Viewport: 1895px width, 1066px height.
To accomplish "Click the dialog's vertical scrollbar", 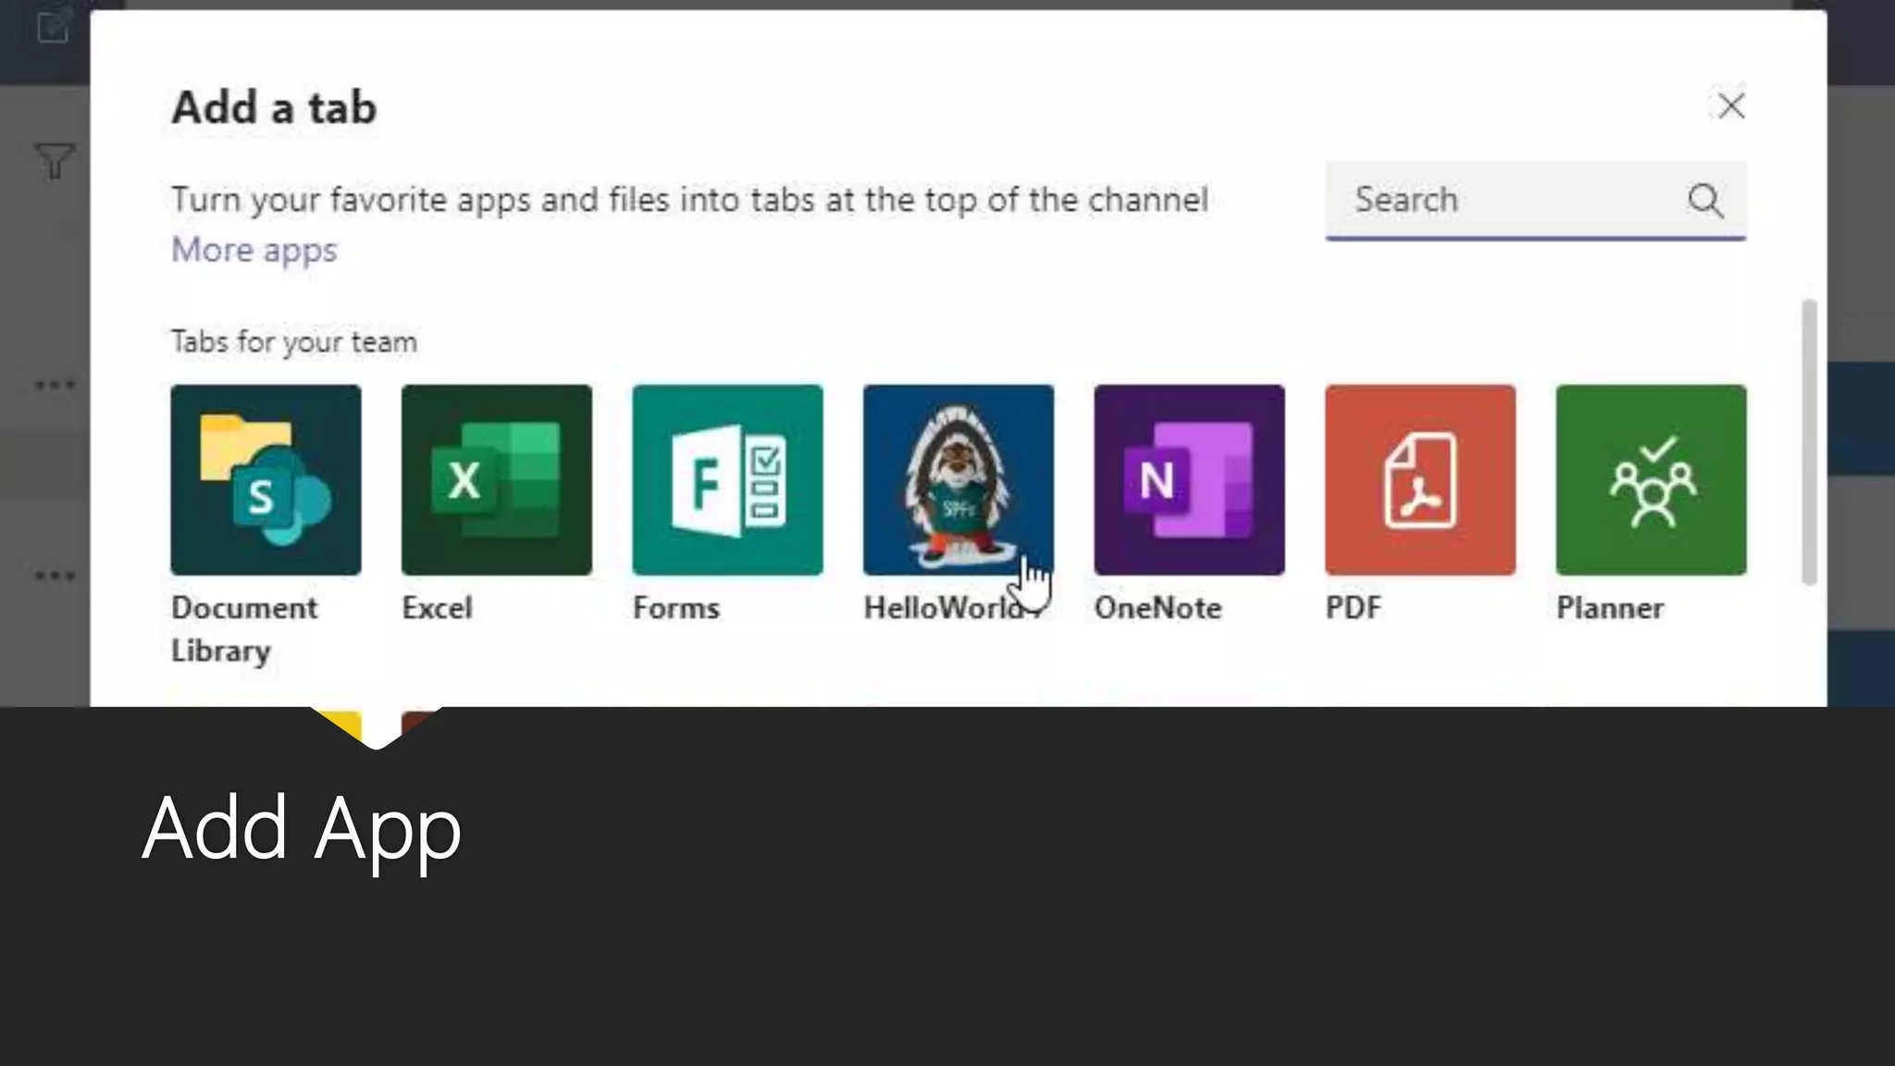I will (x=1810, y=442).
